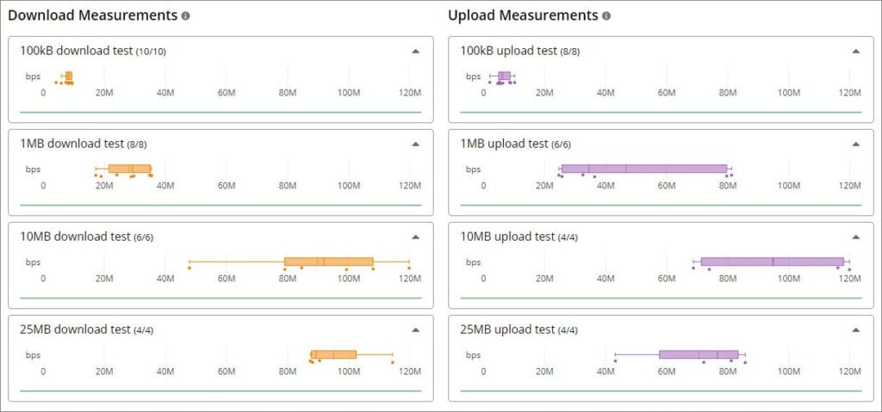Collapse the 25MB download test panel

(x=416, y=329)
